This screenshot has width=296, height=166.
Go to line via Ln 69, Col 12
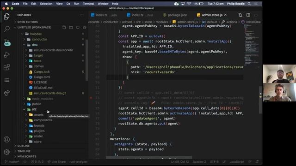(180, 162)
